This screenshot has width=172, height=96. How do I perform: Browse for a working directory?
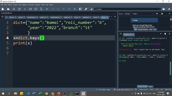click(x=164, y=9)
